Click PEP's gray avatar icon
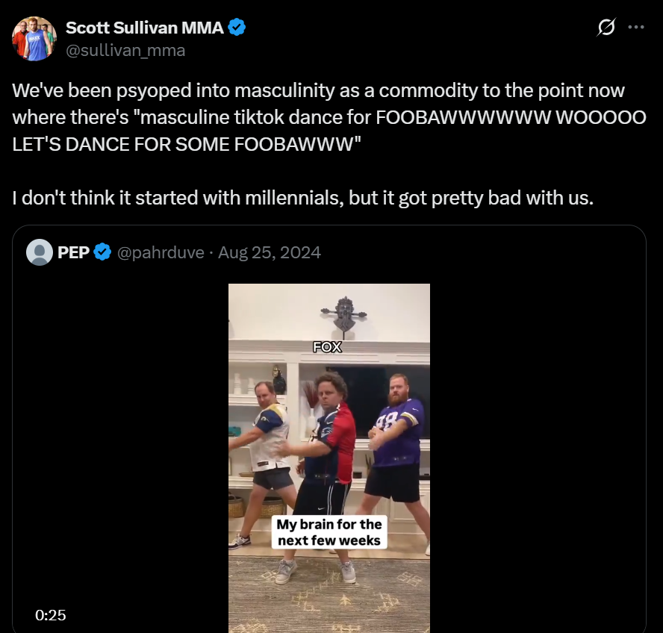Screen dimensions: 663x633 (40, 252)
